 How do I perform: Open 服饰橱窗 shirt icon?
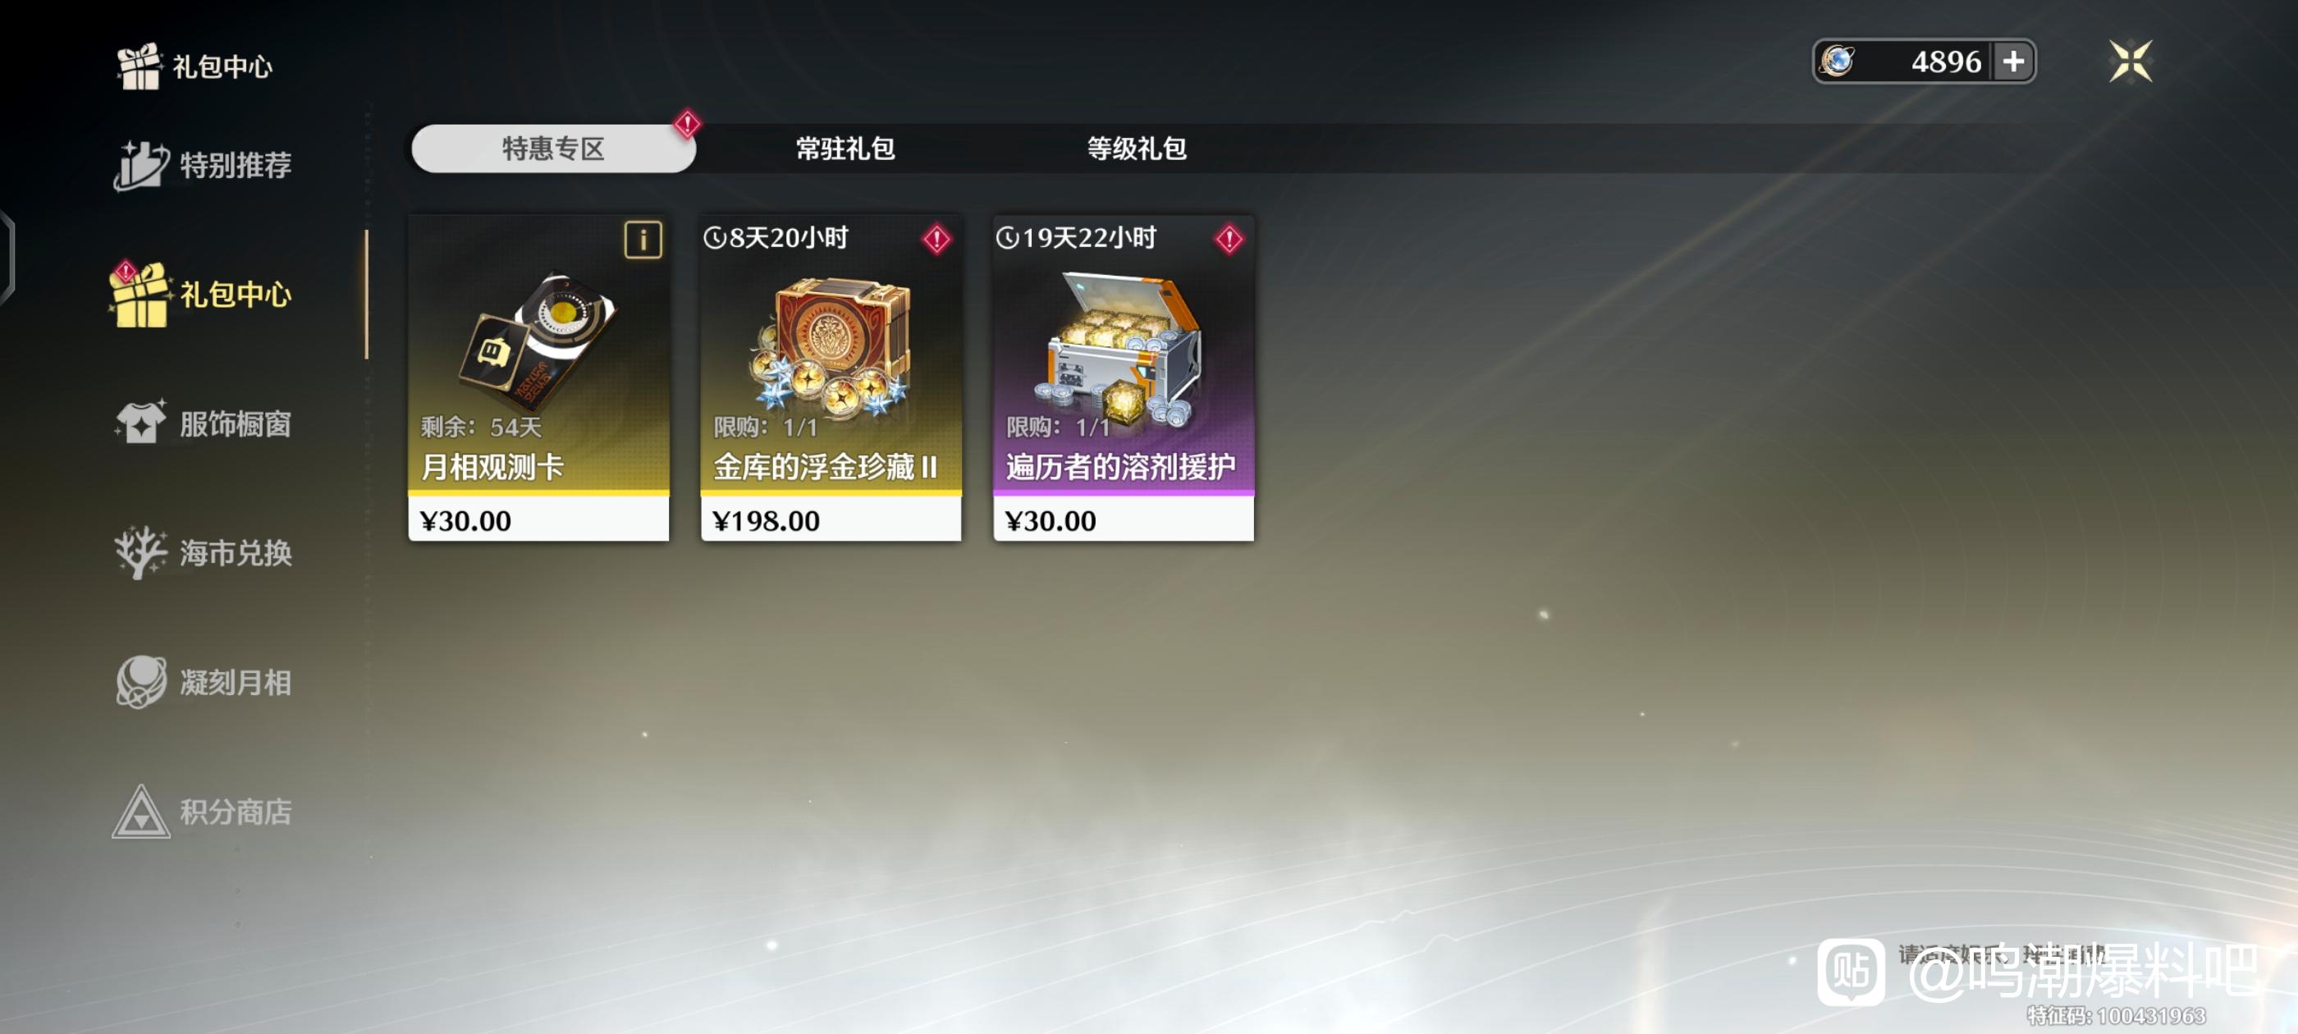tap(141, 423)
